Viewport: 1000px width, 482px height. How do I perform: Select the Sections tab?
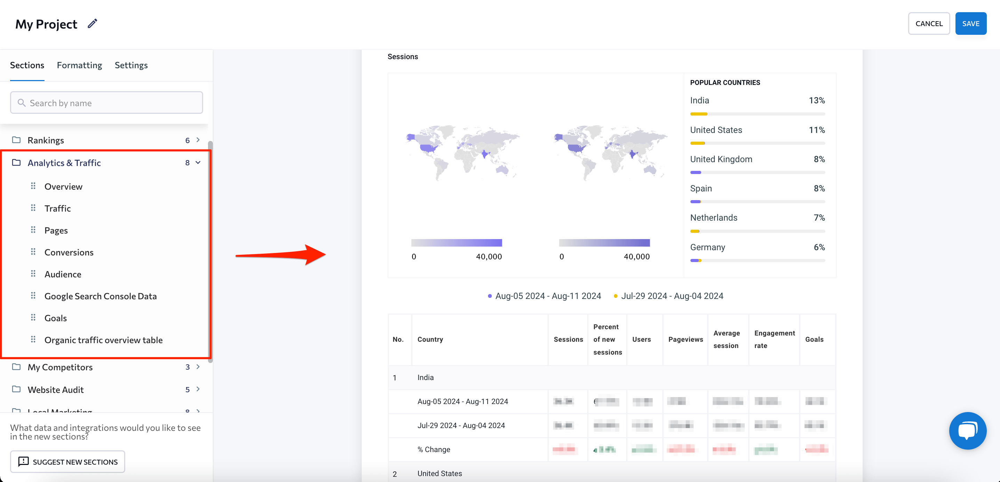(x=27, y=64)
